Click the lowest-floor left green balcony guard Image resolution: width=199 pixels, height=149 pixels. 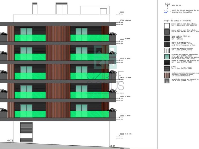[x=30, y=114]
